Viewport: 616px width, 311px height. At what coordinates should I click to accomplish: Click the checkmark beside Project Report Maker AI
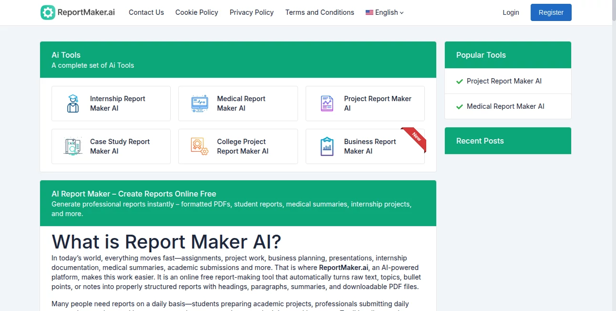(x=459, y=81)
